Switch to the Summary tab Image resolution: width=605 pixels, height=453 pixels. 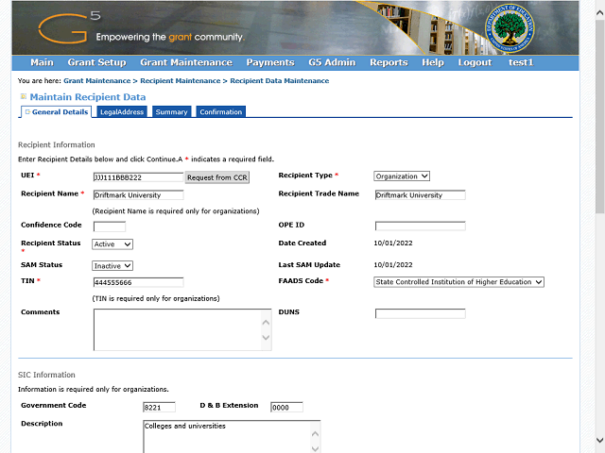pos(171,111)
